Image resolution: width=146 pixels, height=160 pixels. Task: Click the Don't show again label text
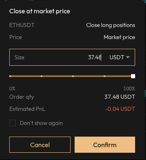[41, 123]
